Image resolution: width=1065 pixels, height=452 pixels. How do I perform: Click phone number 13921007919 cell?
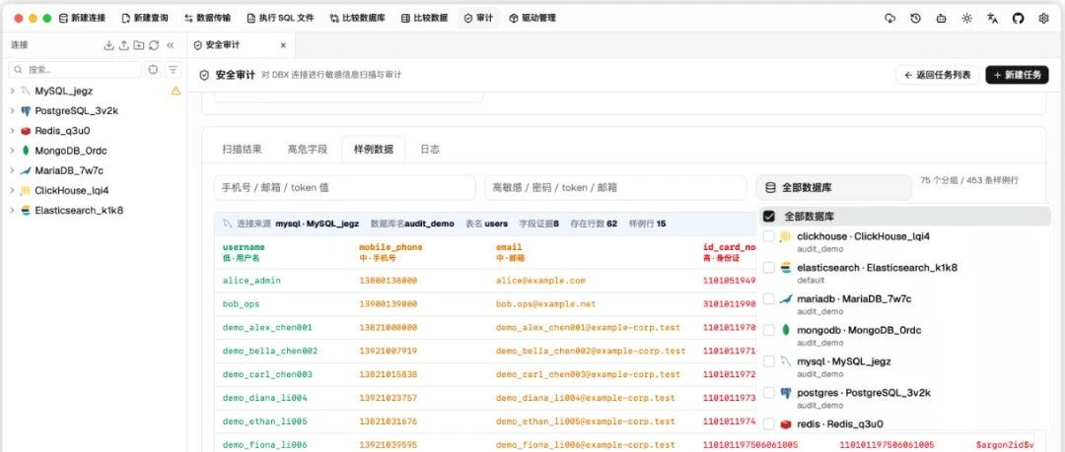388,351
